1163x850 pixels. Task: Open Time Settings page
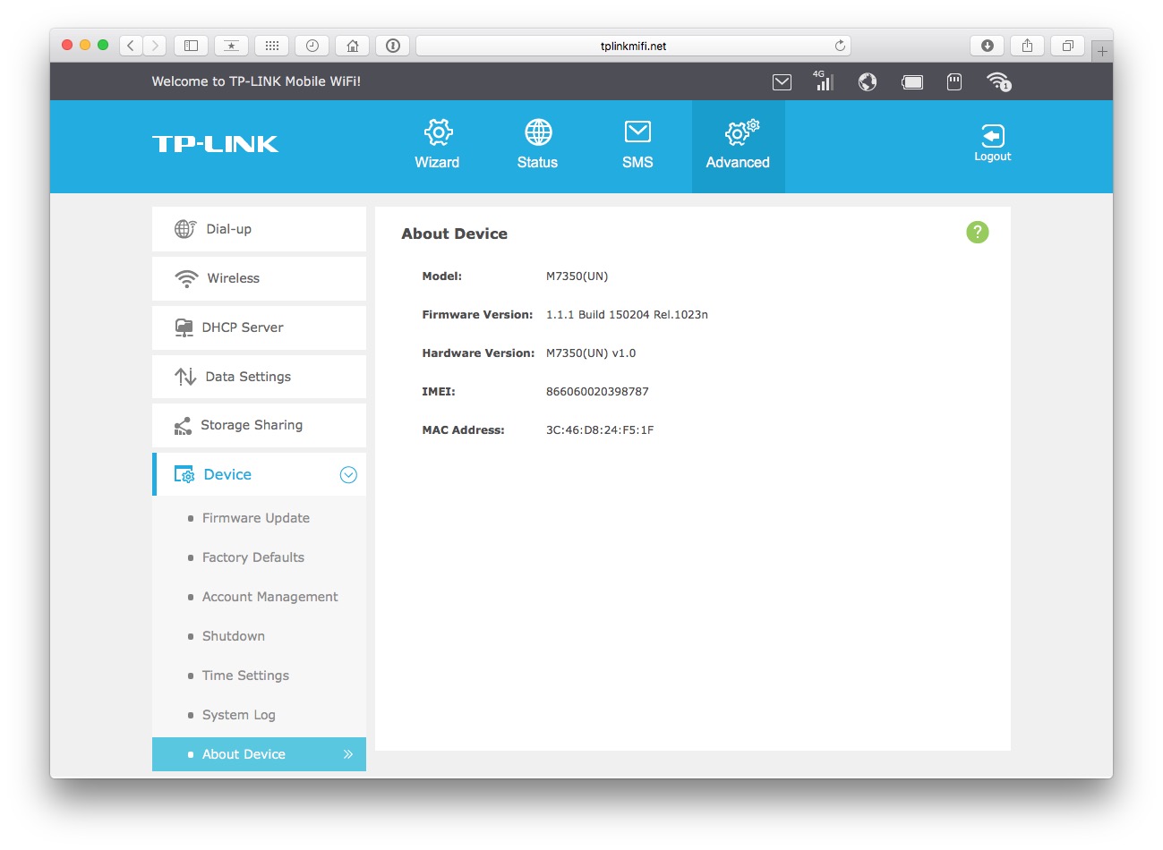[245, 676]
